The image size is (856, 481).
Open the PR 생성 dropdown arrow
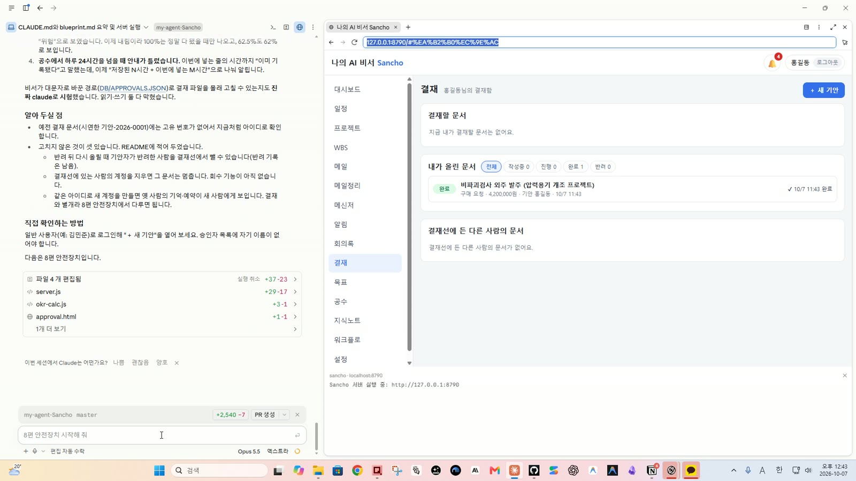tap(285, 415)
